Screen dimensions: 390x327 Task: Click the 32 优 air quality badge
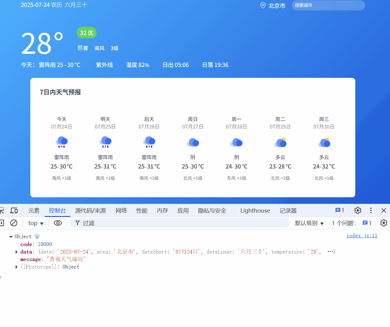click(x=87, y=33)
